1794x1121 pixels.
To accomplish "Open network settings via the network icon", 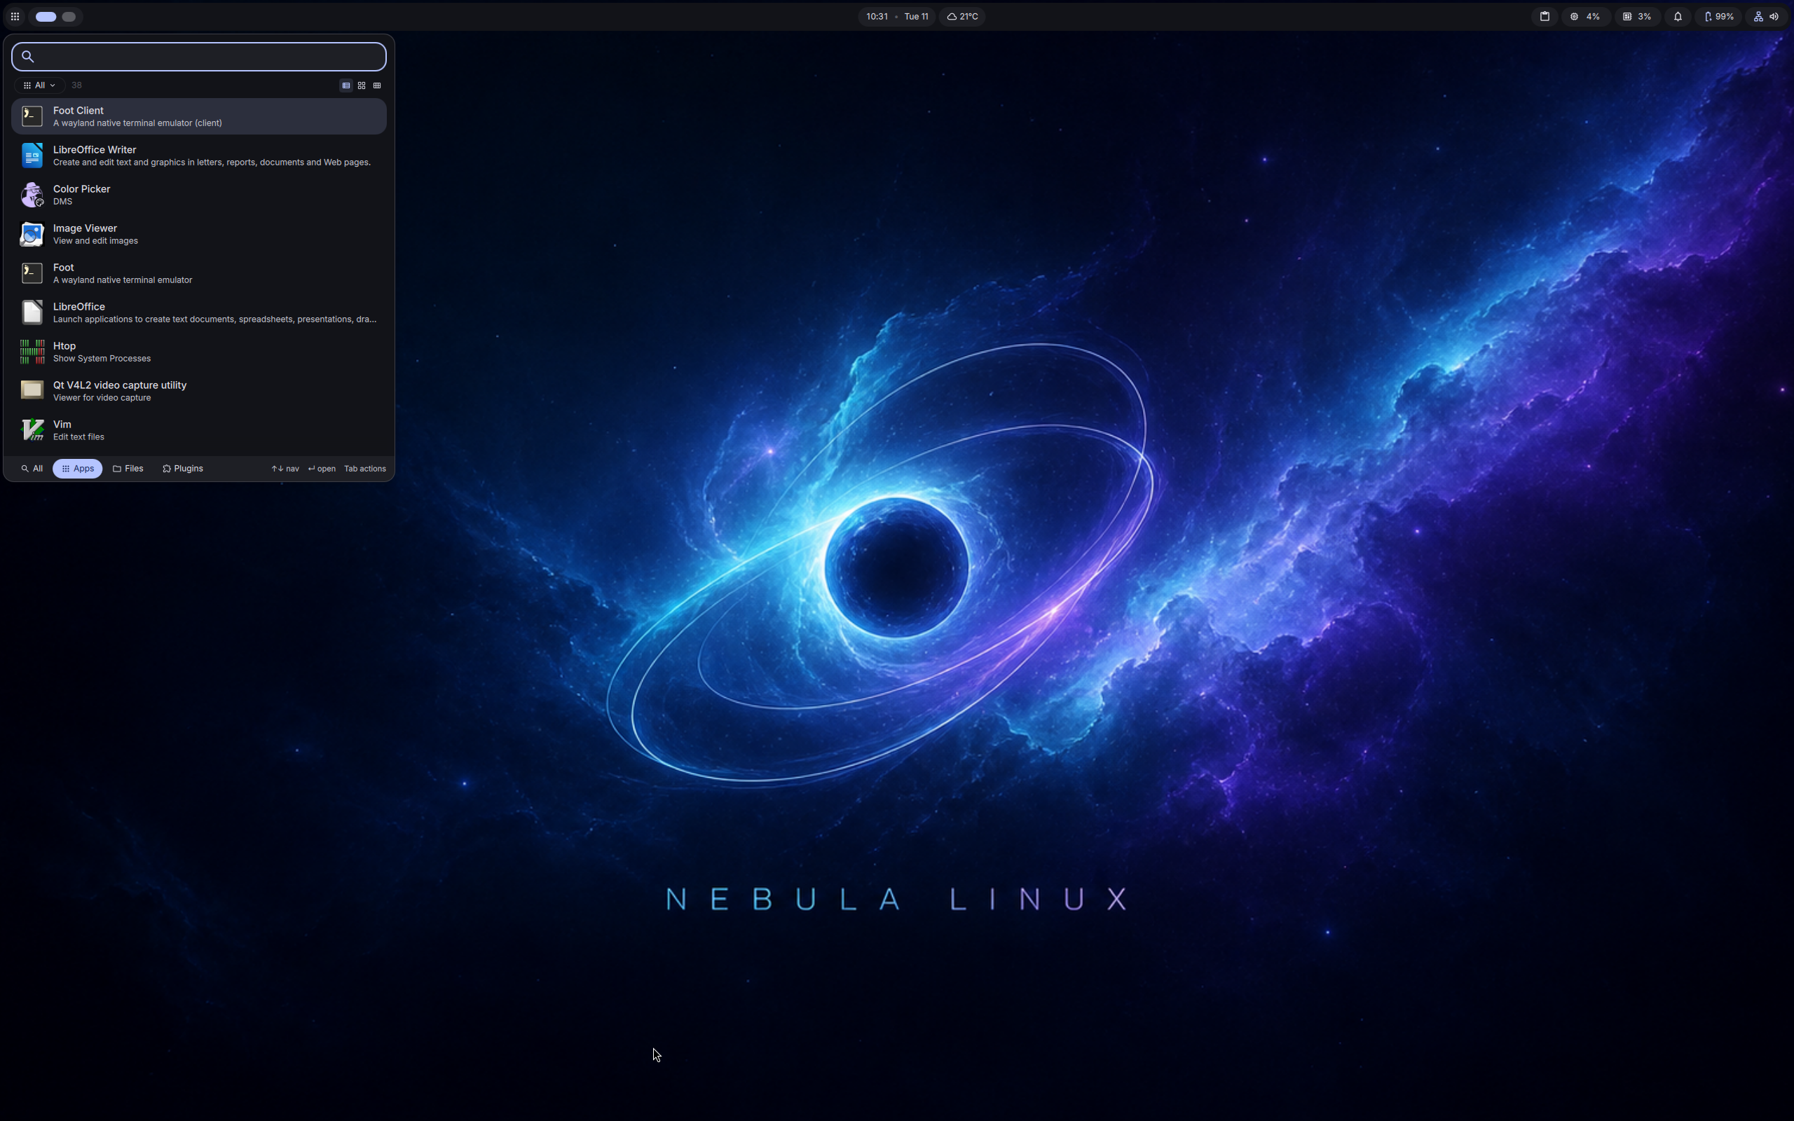I will [x=1758, y=16].
